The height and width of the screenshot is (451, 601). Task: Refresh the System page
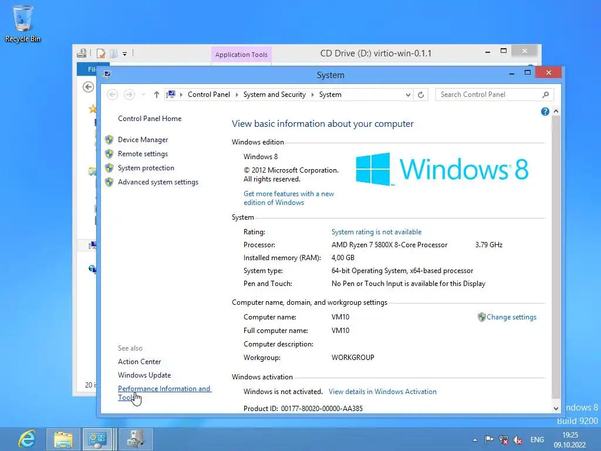coord(421,95)
